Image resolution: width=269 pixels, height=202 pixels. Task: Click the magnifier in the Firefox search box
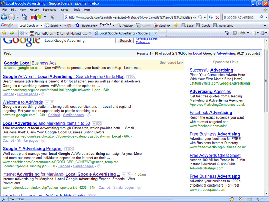(261, 17)
